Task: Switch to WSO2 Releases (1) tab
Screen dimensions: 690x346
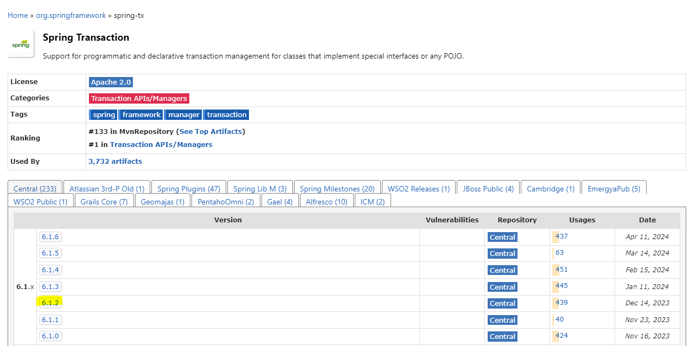Action: click(x=419, y=189)
